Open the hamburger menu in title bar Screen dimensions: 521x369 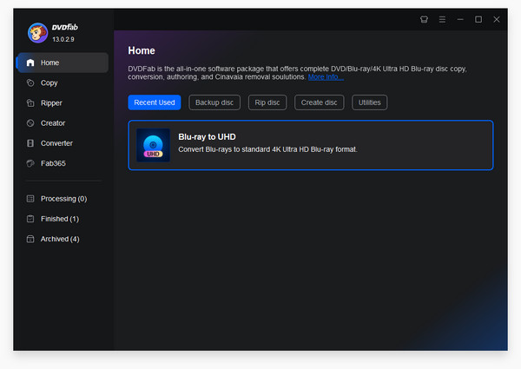click(442, 20)
